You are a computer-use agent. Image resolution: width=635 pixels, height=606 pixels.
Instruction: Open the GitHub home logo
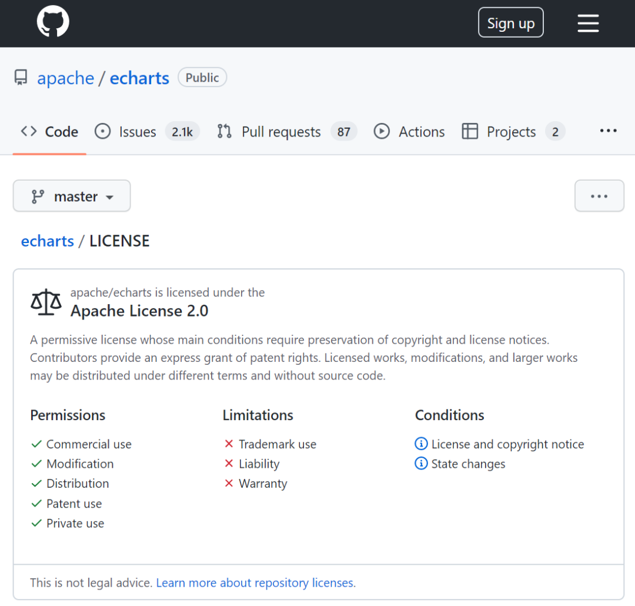click(53, 21)
